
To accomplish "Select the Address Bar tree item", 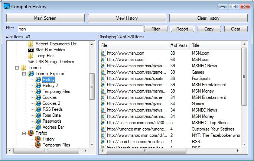I will click(53, 127).
